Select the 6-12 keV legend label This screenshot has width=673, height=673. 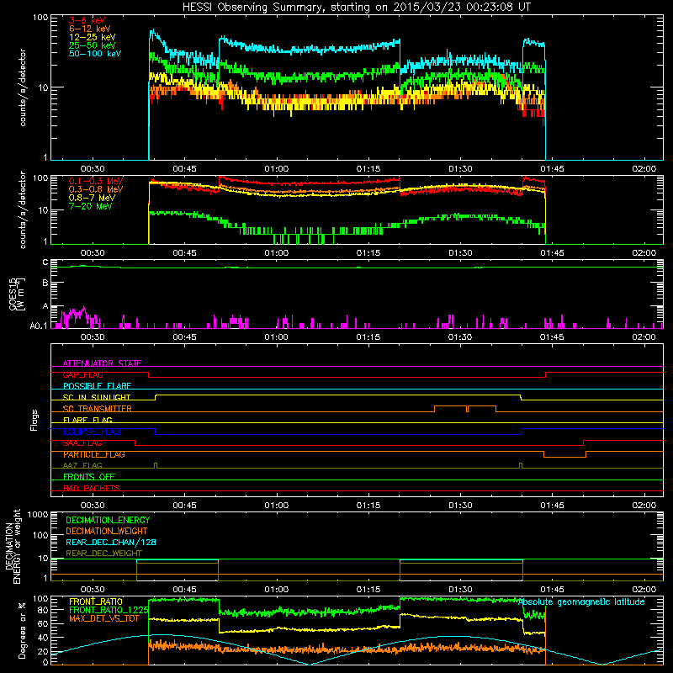click(x=90, y=29)
